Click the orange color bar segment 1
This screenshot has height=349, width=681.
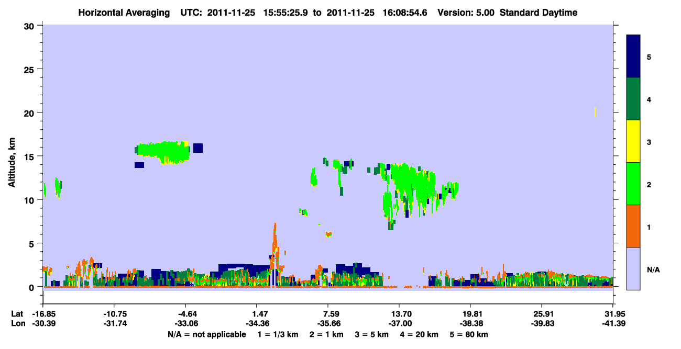pyautogui.click(x=633, y=226)
